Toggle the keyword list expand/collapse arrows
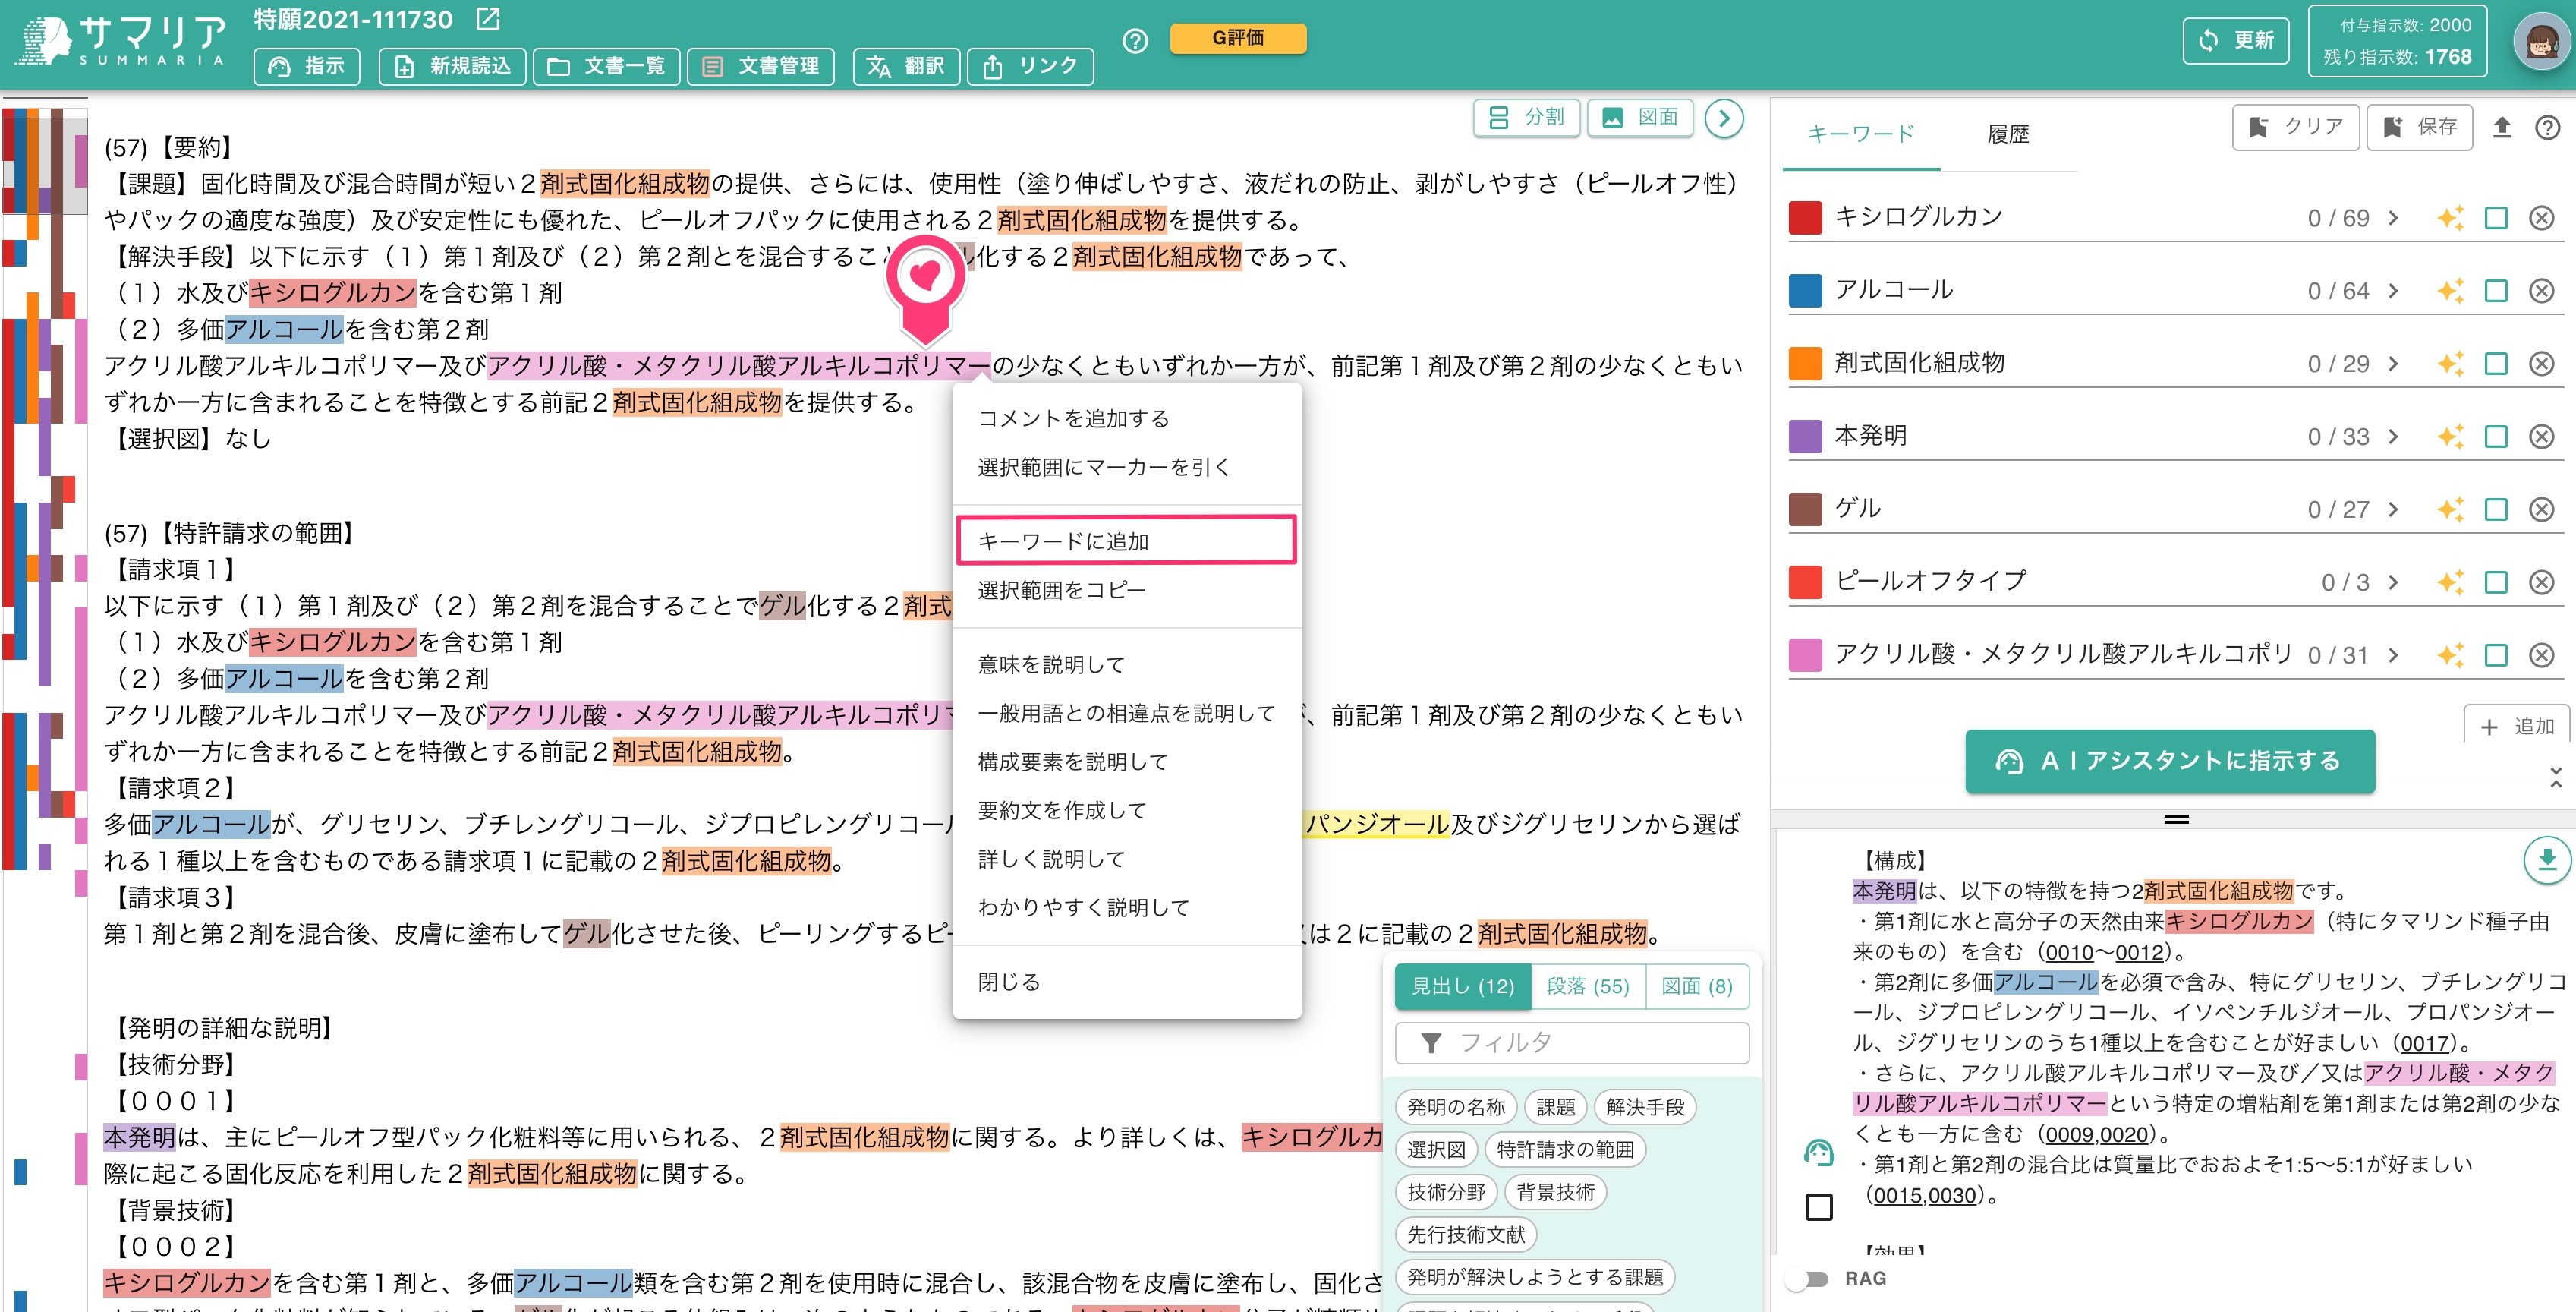Screen dimensions: 2576x1312 pyautogui.click(x=2555, y=777)
